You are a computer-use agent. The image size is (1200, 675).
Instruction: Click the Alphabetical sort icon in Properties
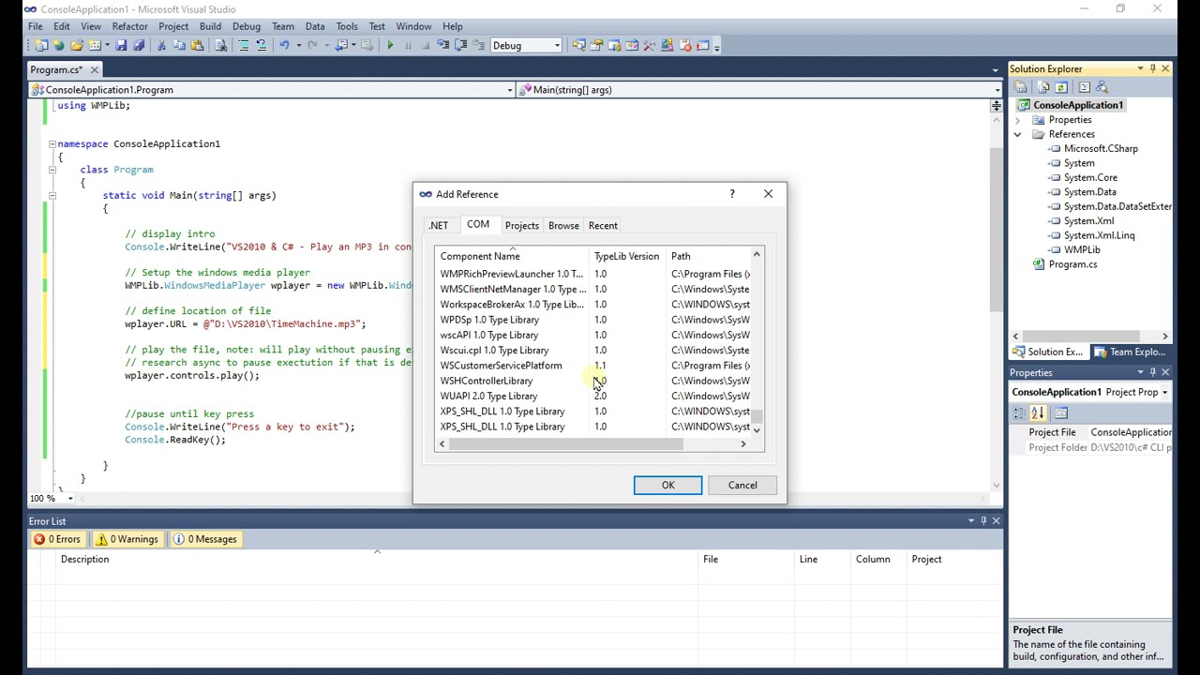point(1038,413)
